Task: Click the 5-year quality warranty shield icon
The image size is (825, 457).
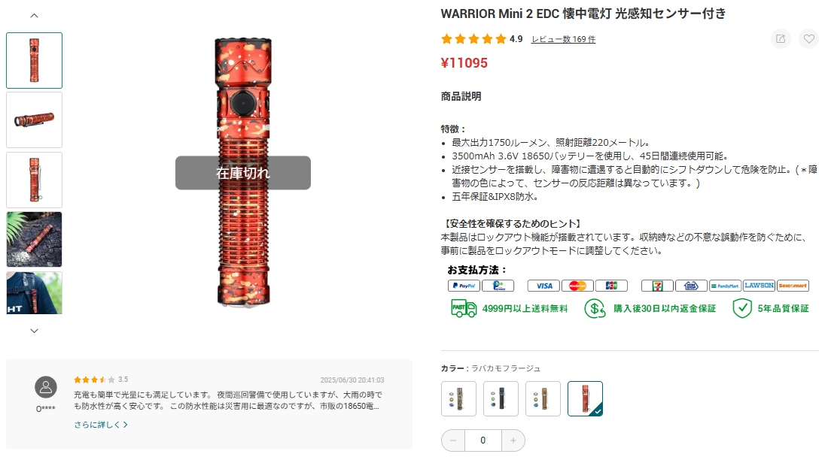Action: point(742,308)
